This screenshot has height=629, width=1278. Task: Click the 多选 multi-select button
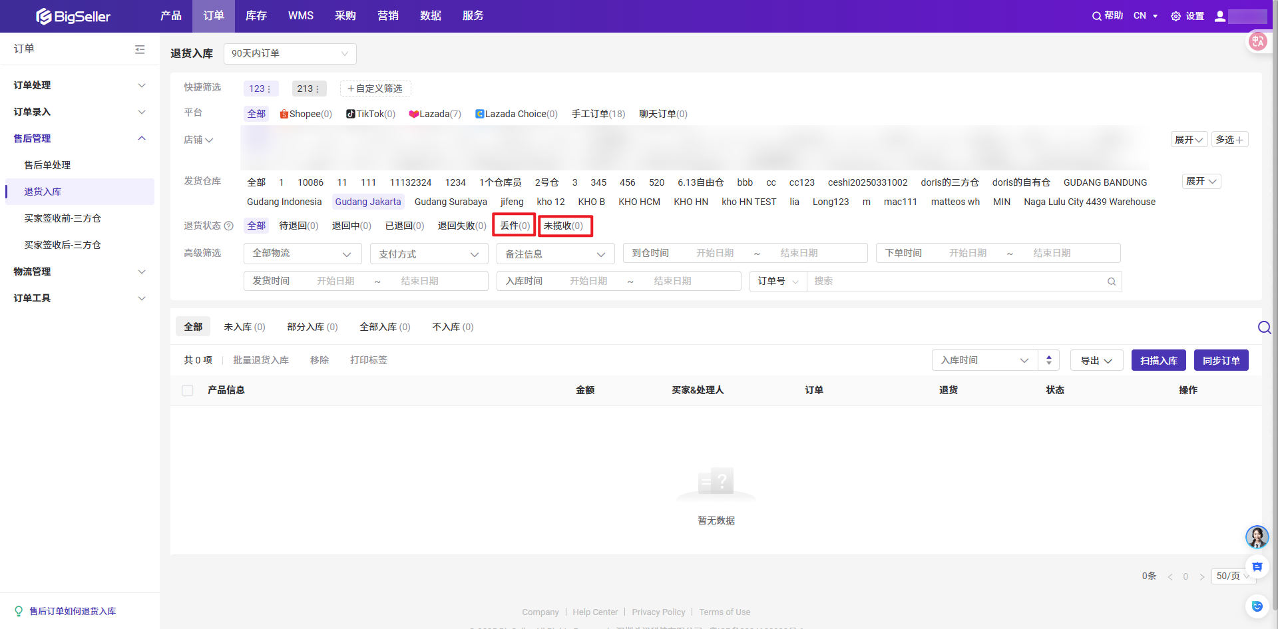(1229, 140)
